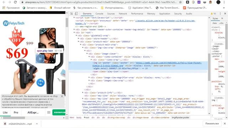This screenshot has width=228, height=128.
Task: Open the Audits tab
Action: point(189,14)
